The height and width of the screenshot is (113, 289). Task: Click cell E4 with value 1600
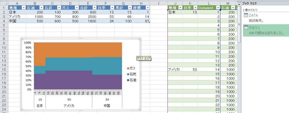[x=88, y=21]
